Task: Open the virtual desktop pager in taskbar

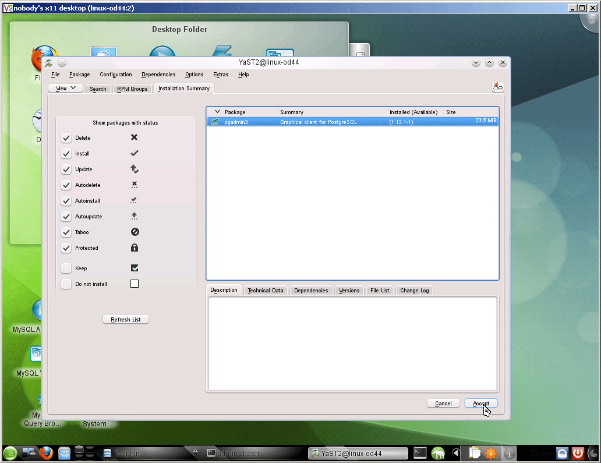Action: click(x=84, y=453)
